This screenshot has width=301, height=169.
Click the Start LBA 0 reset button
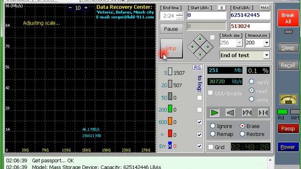pos(222,8)
